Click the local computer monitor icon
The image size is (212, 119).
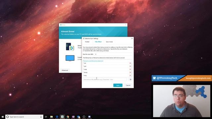[x=70, y=58]
